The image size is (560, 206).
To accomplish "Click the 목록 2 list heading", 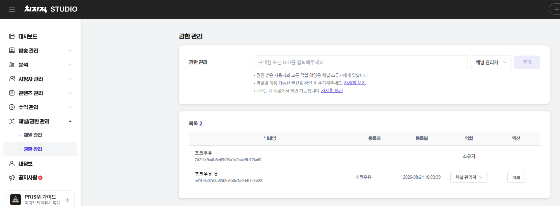I will (196, 124).
